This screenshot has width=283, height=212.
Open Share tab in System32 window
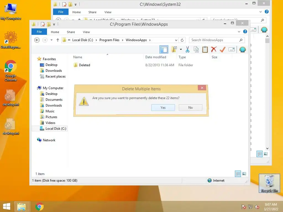pos(92,12)
